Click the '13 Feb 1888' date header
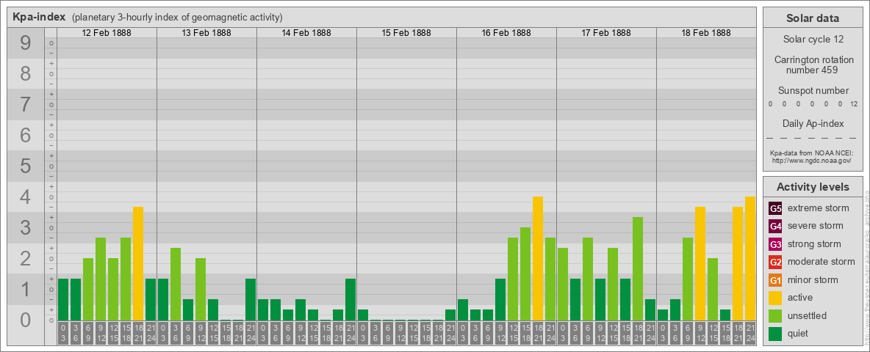Viewport: 870px width, 352px height. tap(206, 33)
